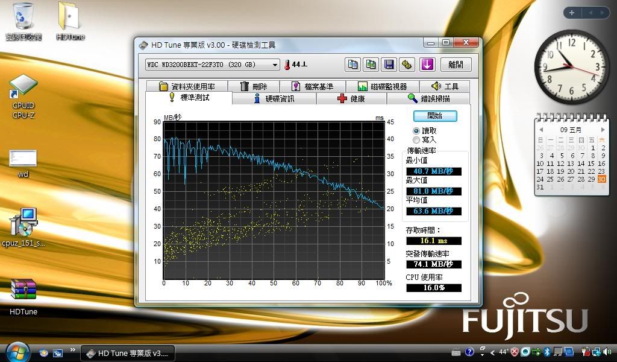Select the 讀取 (Read) radio button
Viewport: 617px width, 362px height.
416,130
